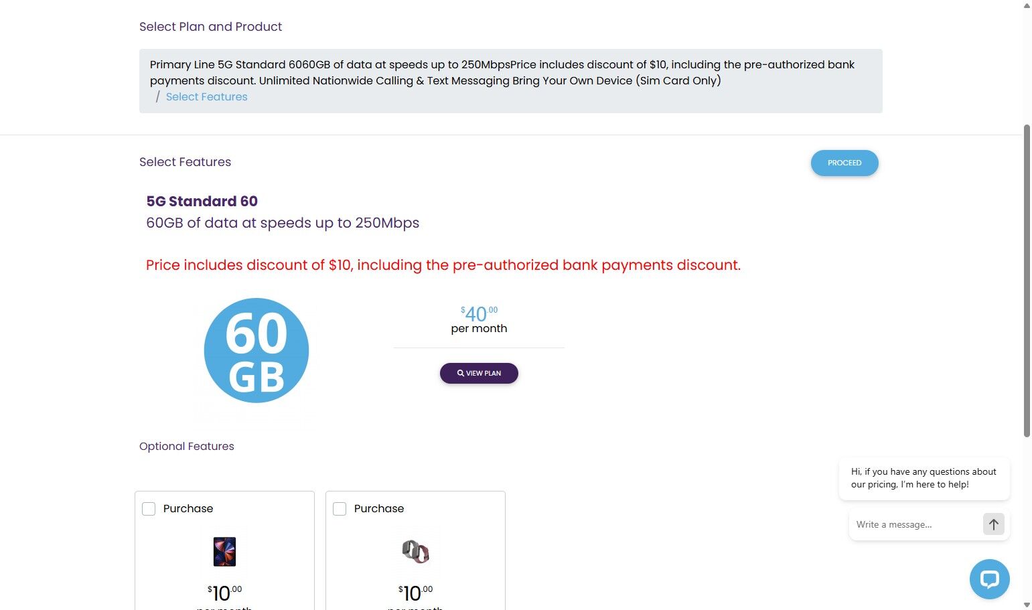Click the page scrollbar down arrow
The height and width of the screenshot is (610, 1032).
[x=1027, y=605]
